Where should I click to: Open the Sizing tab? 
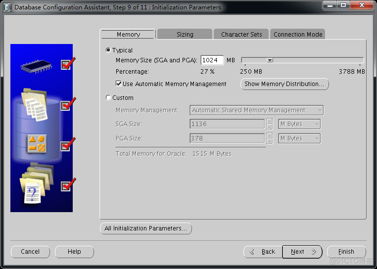pos(185,35)
